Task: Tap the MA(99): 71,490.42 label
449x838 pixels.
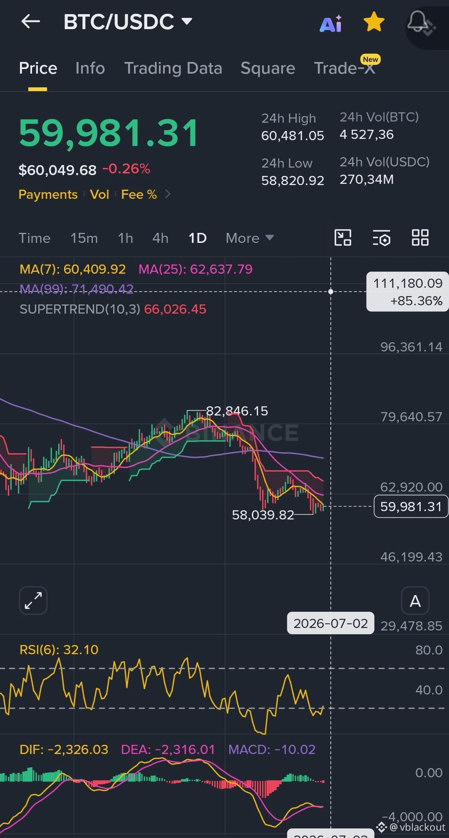Action: pyautogui.click(x=77, y=289)
